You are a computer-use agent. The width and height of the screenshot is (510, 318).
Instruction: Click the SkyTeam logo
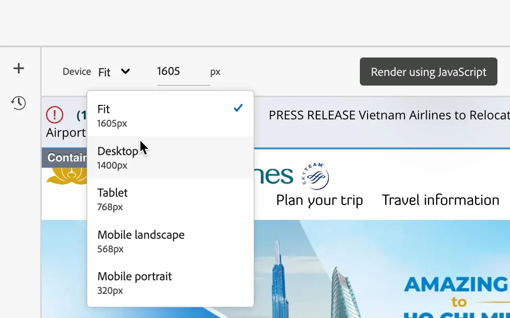tap(315, 176)
